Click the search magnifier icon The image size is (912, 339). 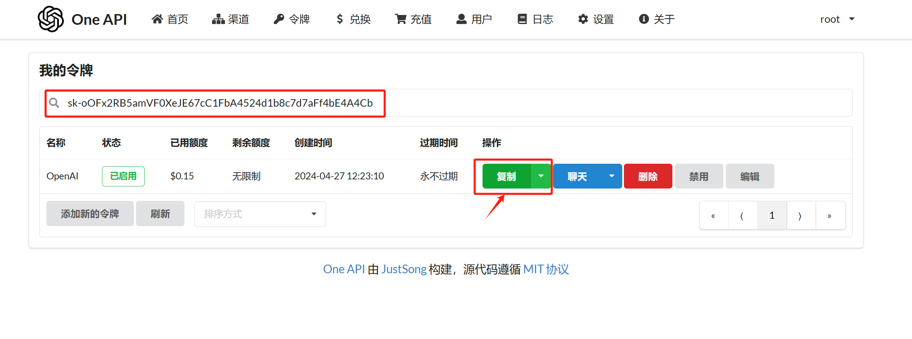point(54,103)
